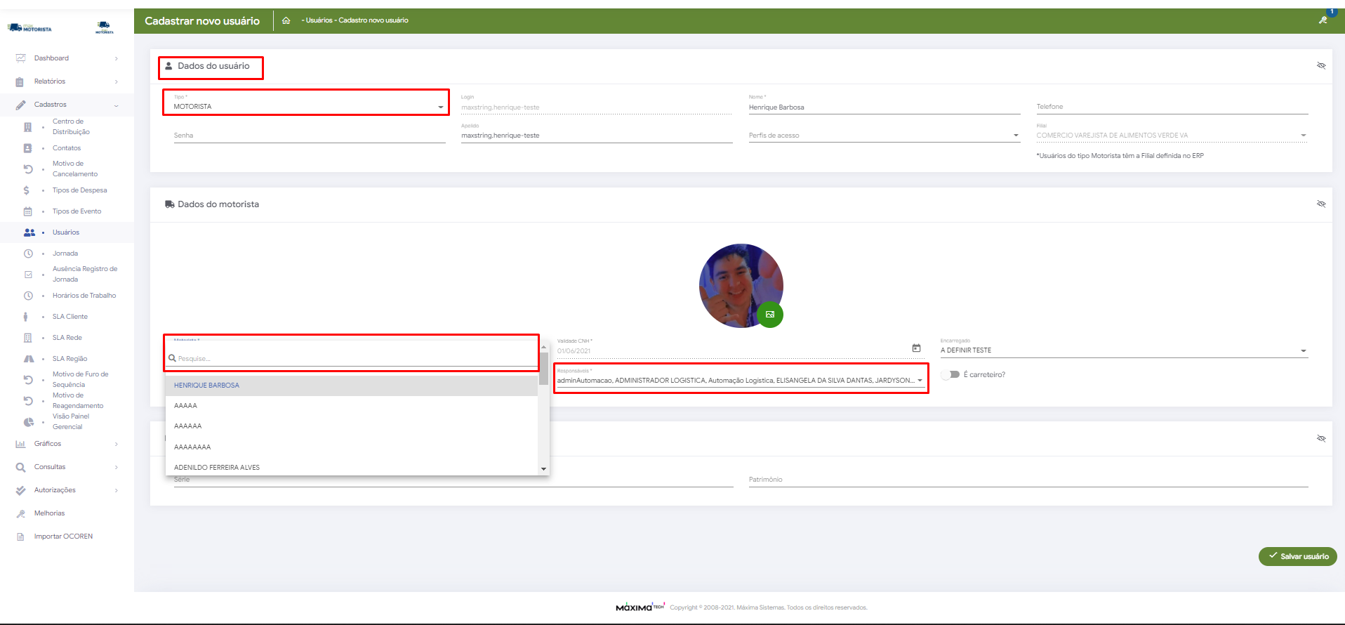Click the motorista list scrollbar down arrow
1345x625 pixels.
point(543,468)
